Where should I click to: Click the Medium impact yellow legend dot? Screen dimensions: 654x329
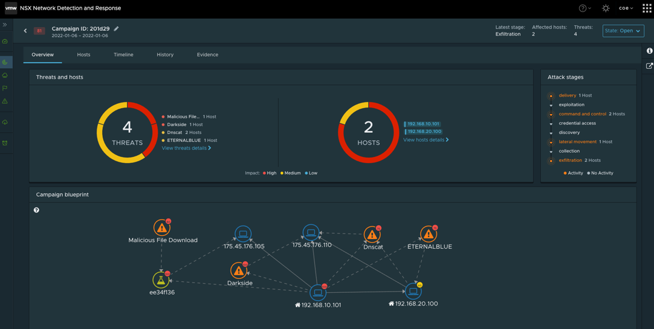click(282, 173)
